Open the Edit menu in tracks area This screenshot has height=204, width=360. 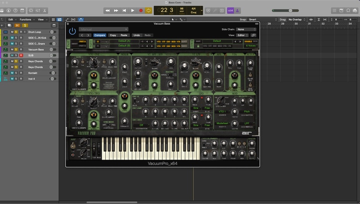[x=11, y=20]
